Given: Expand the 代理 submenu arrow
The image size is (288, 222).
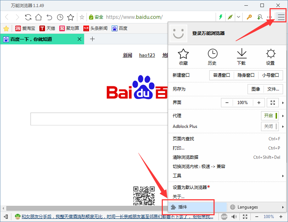Looking at the screenshot, I should (283, 116).
